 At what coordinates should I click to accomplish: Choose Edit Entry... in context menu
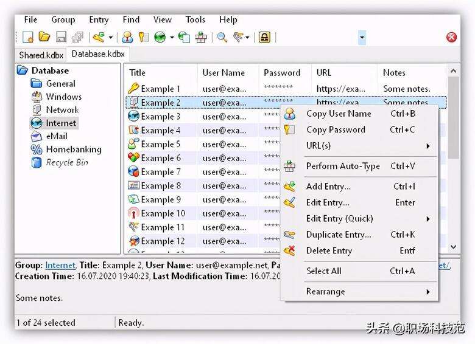point(359,202)
